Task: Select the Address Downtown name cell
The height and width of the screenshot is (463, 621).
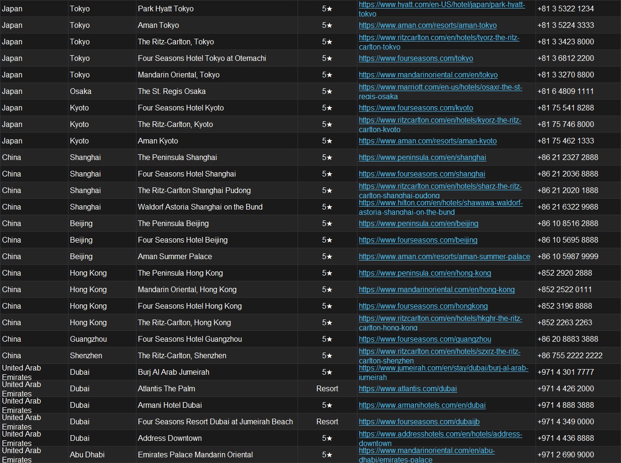Action: 217,438
